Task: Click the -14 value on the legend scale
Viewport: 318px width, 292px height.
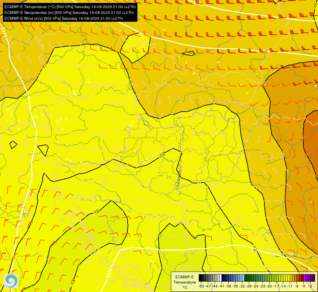Action: pos(283,286)
